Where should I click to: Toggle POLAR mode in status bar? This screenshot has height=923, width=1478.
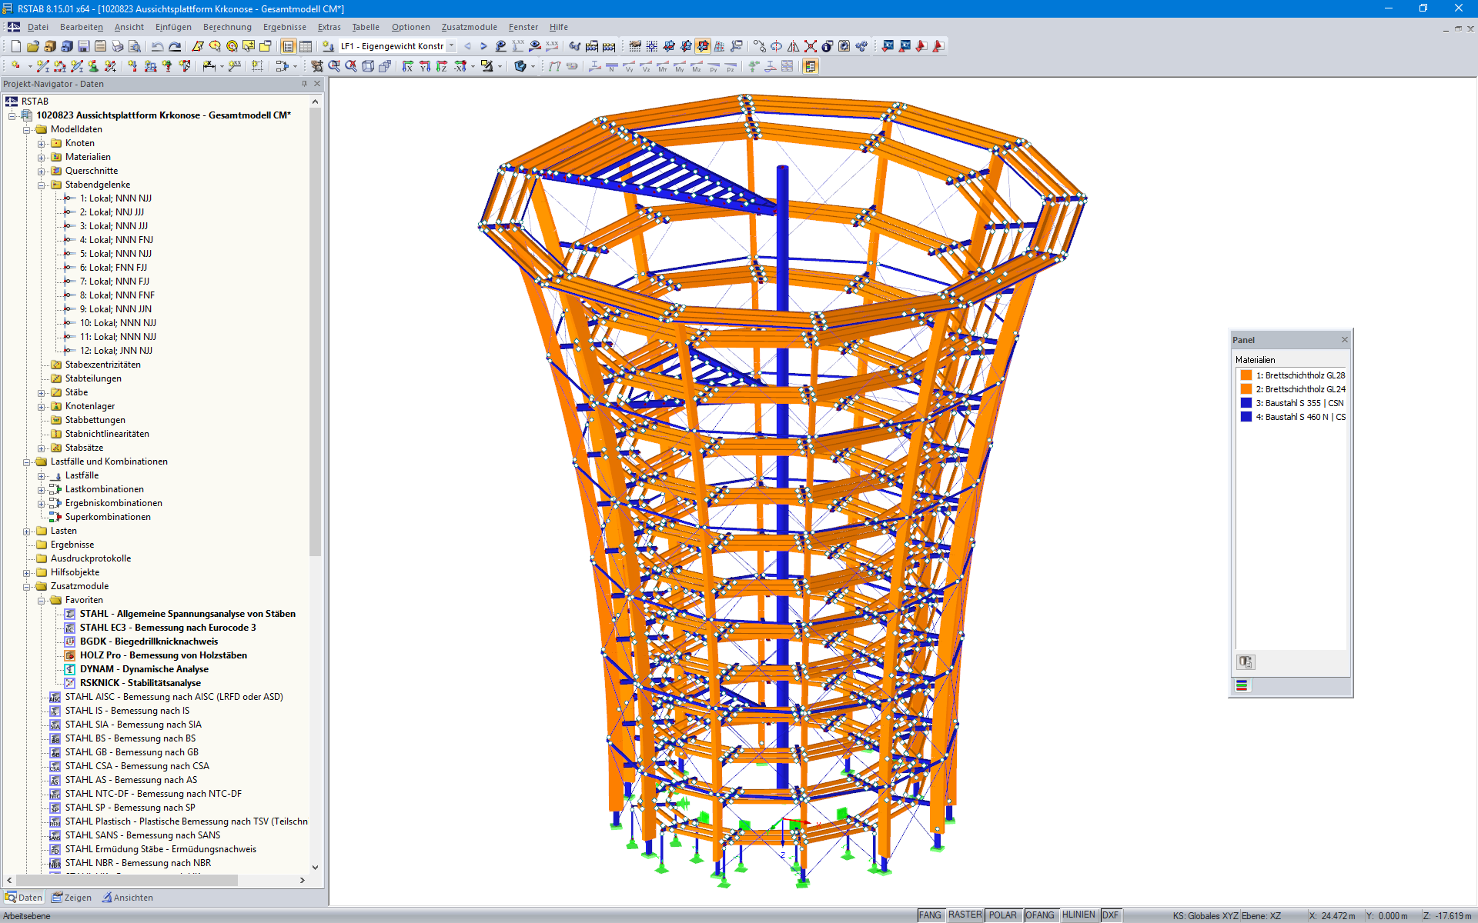(1002, 915)
